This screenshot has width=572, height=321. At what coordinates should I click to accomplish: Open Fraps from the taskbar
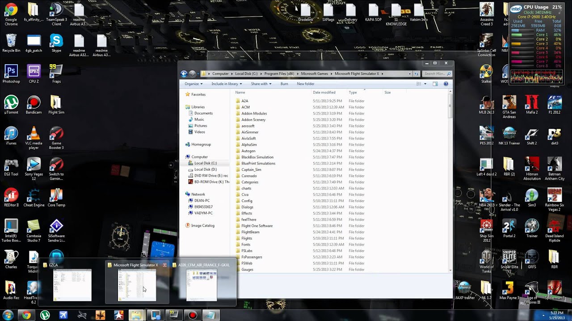tap(174, 315)
